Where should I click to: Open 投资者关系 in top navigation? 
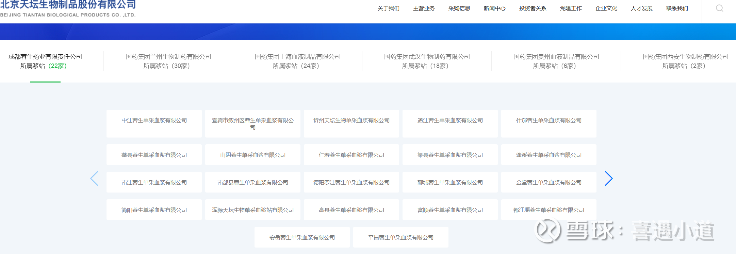[533, 8]
